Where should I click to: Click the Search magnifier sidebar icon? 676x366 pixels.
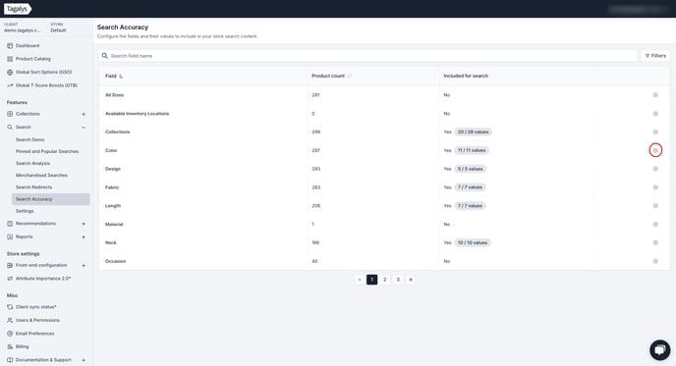click(10, 128)
